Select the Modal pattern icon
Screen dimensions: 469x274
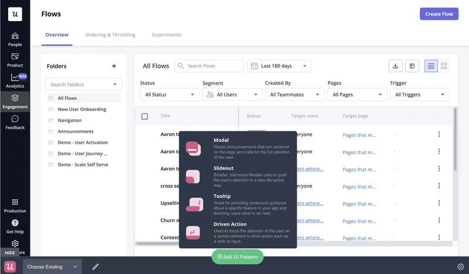pyautogui.click(x=193, y=148)
